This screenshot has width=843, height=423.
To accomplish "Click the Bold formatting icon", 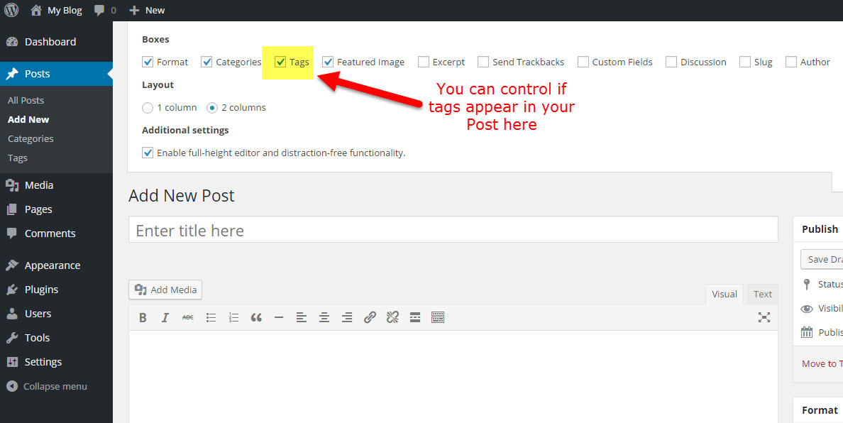I will click(x=143, y=318).
